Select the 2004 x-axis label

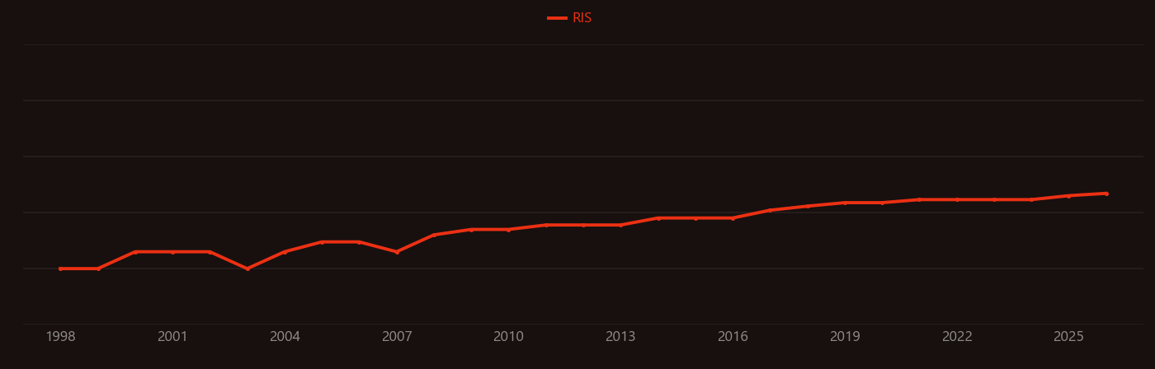[x=285, y=337]
